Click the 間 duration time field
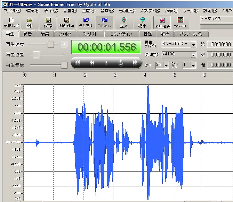 tap(220, 65)
